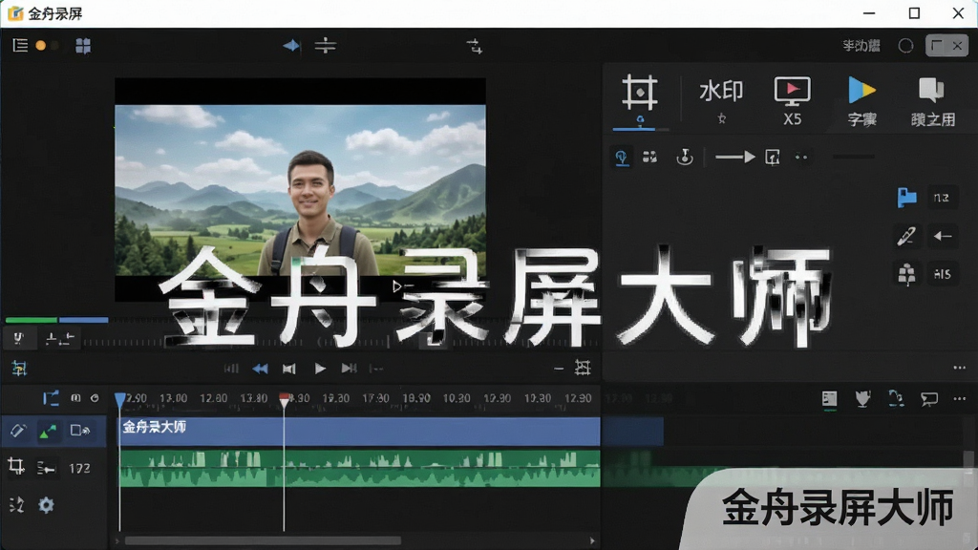Jump to the start of the clip

pos(231,369)
